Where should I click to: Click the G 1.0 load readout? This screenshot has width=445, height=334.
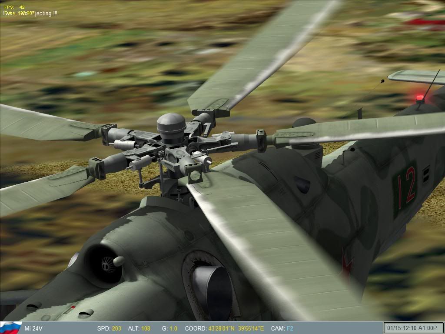[x=169, y=329]
